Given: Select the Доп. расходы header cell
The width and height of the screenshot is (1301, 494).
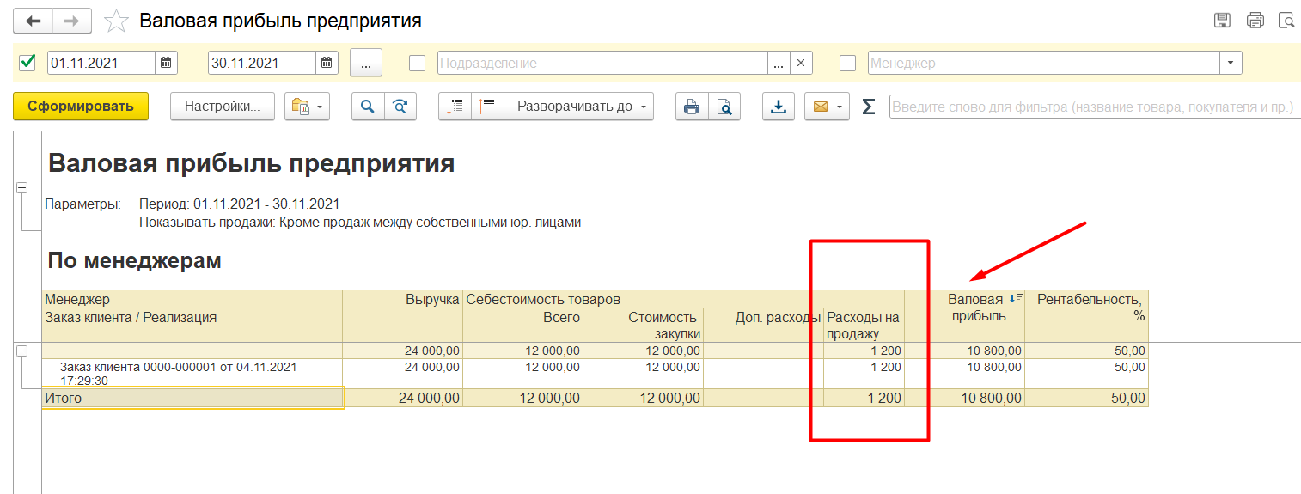Looking at the screenshot, I should 763,326.
